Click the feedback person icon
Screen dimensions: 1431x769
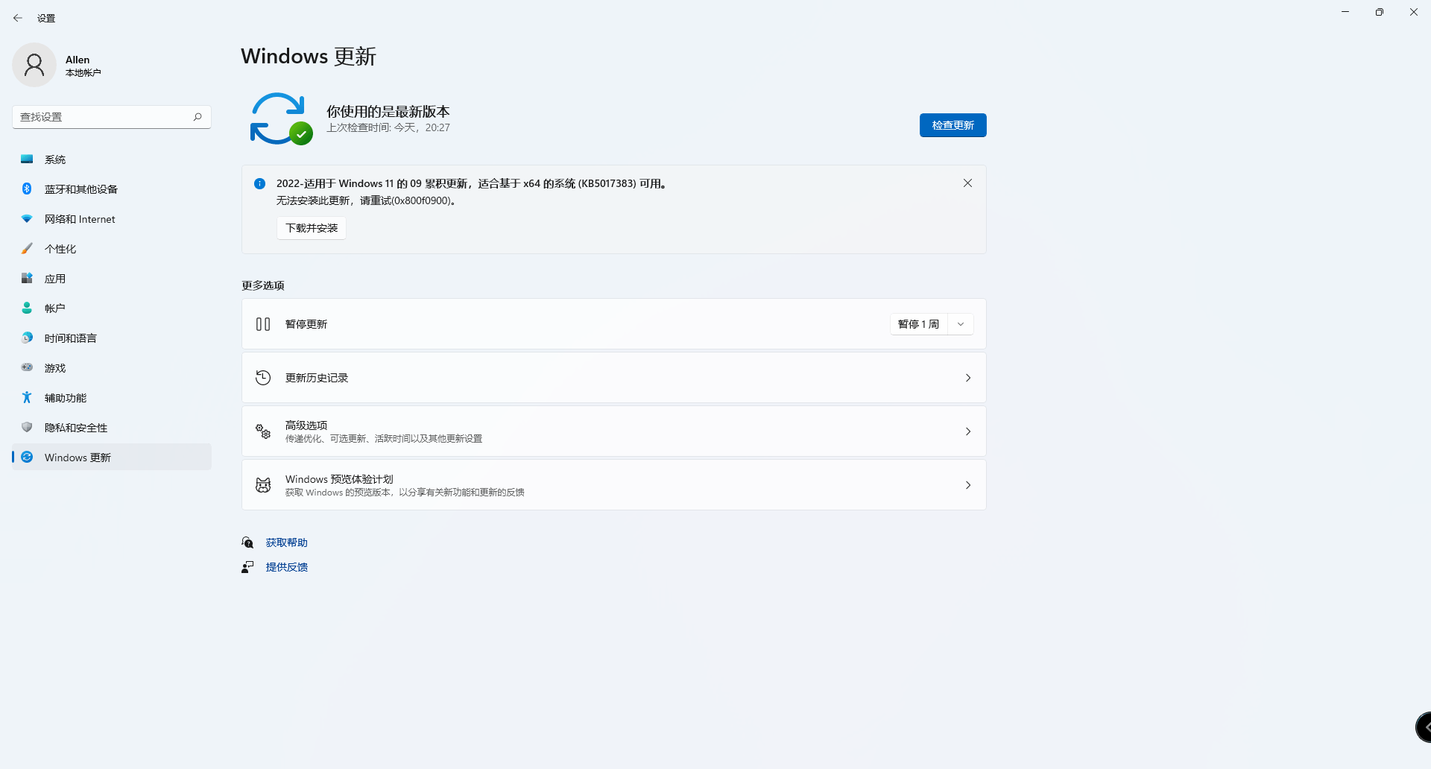tap(247, 567)
